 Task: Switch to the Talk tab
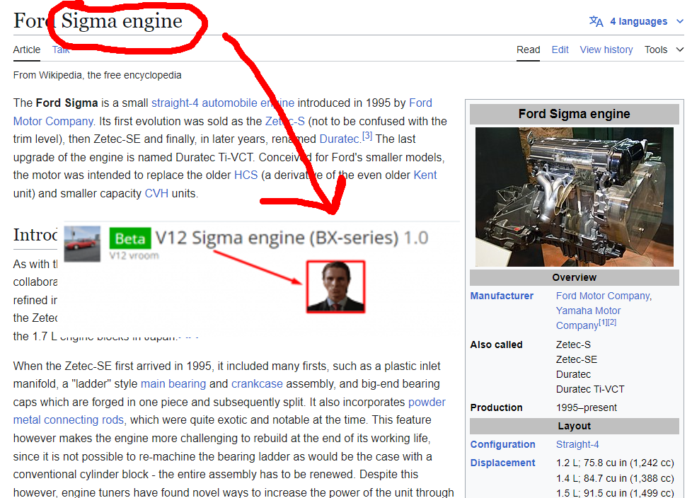[61, 50]
